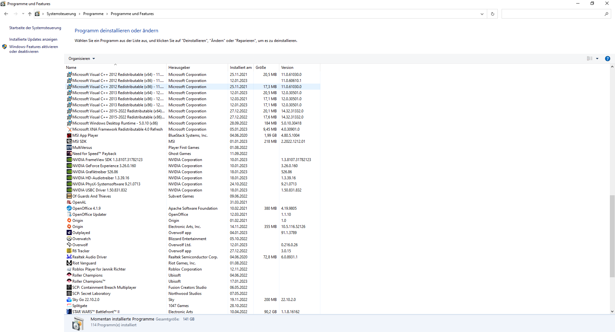This screenshot has height=332, width=615.
Task: Click the Control Panel icon in address bar
Action: click(x=37, y=14)
